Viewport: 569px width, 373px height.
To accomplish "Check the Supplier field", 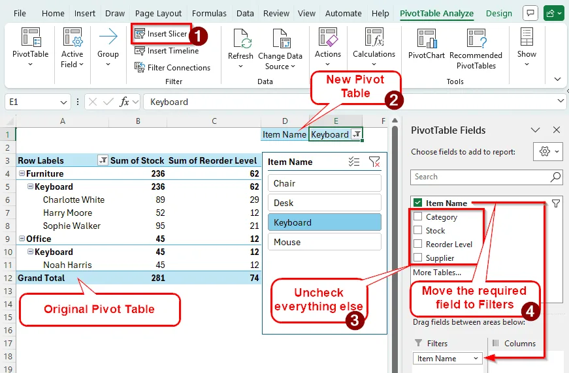I will (x=417, y=258).
